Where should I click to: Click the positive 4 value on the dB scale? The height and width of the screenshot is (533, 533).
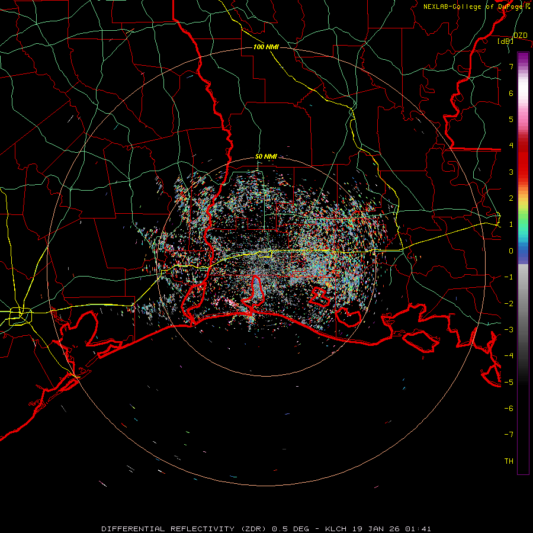(511, 146)
